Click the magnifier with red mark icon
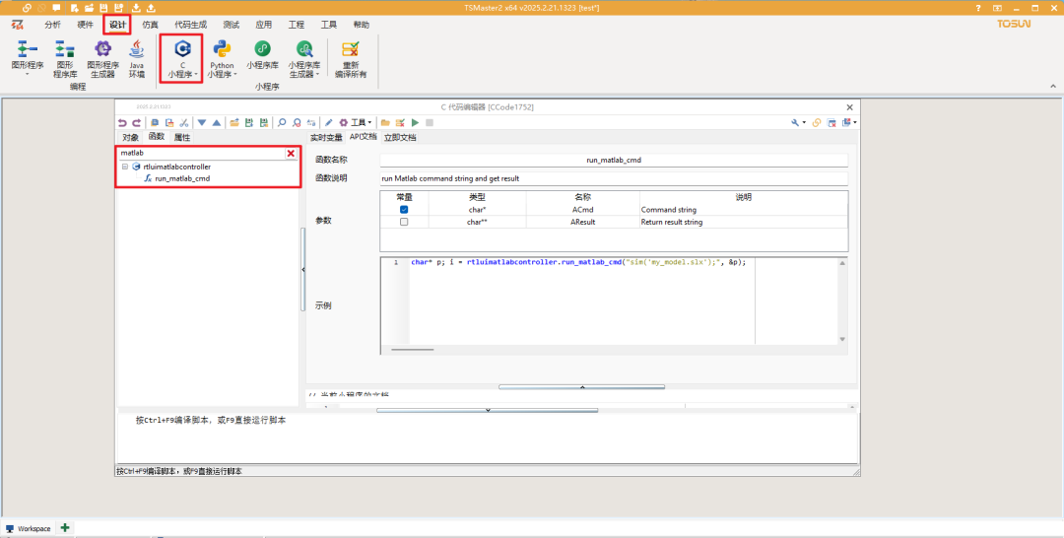This screenshot has width=1064, height=538. pos(297,123)
